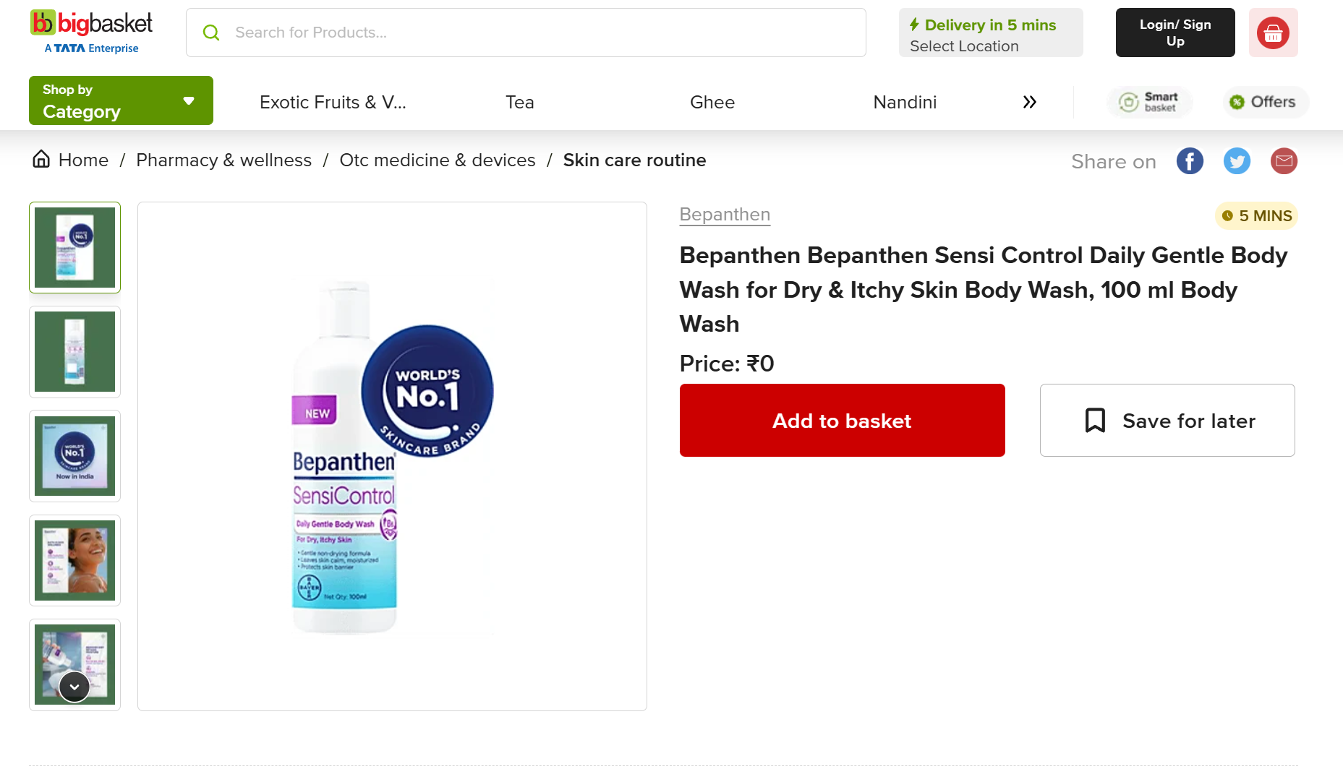The width and height of the screenshot is (1343, 782).
Task: Open Smart basket
Action: [1149, 102]
